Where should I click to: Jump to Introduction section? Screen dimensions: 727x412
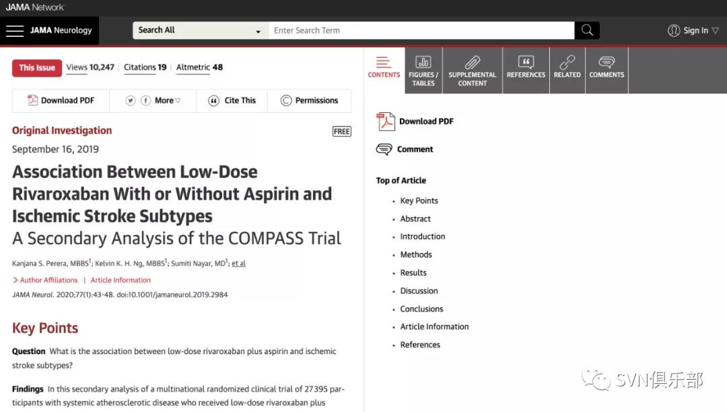point(422,237)
